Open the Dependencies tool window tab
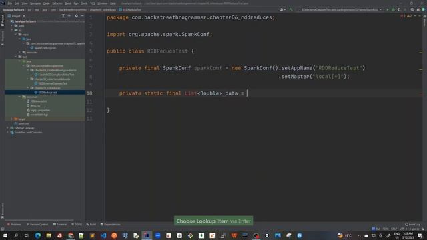This screenshot has width=427, height=240. (111, 225)
